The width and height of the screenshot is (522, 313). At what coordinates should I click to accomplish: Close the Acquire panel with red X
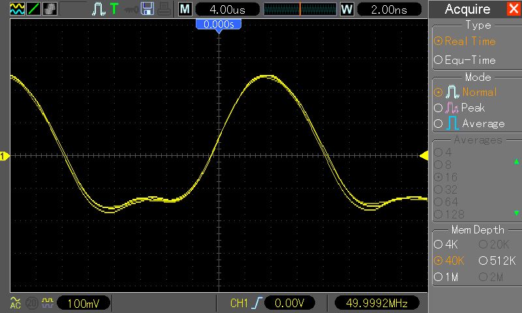[x=514, y=8]
